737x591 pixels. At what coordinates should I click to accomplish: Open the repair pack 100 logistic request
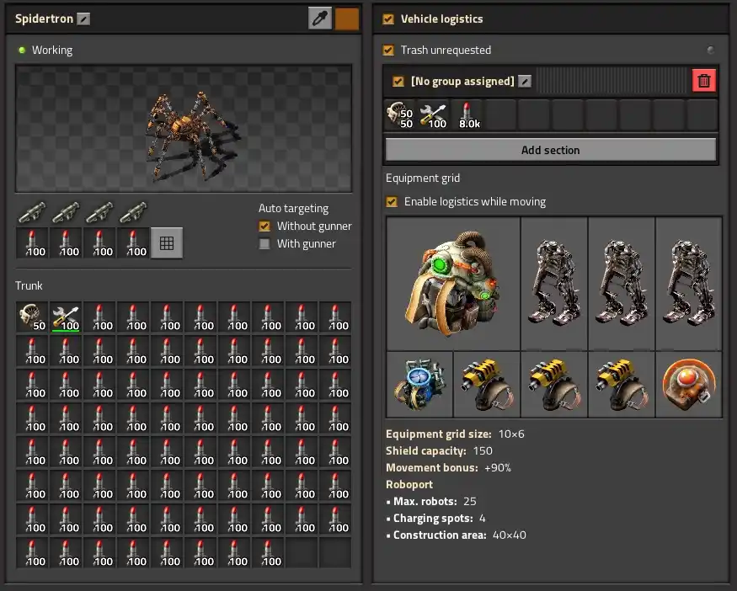click(x=434, y=114)
